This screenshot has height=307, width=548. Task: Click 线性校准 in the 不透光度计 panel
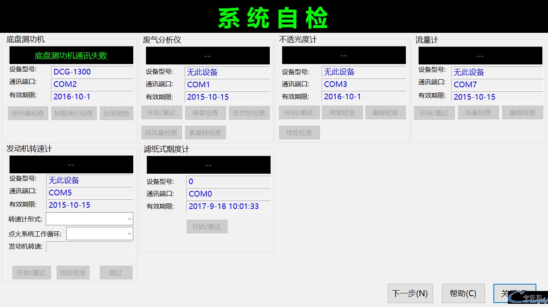pyautogui.click(x=299, y=132)
